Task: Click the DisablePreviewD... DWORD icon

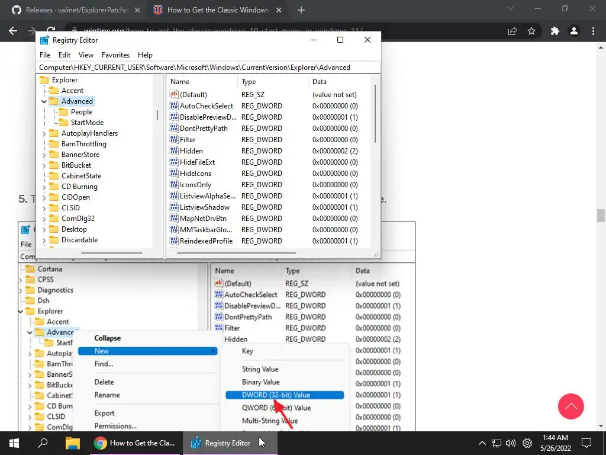Action: (x=174, y=117)
